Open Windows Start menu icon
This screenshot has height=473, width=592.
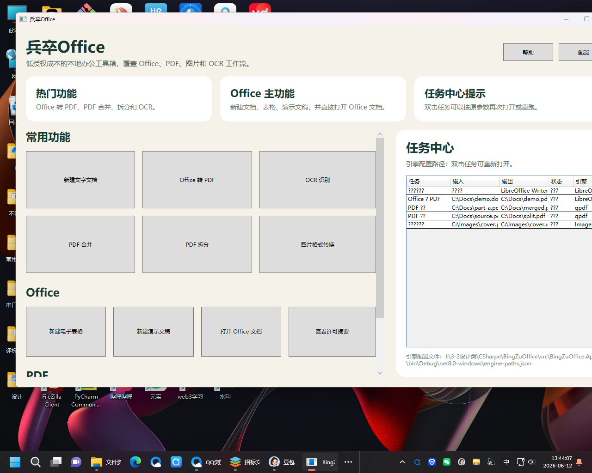(x=15, y=462)
